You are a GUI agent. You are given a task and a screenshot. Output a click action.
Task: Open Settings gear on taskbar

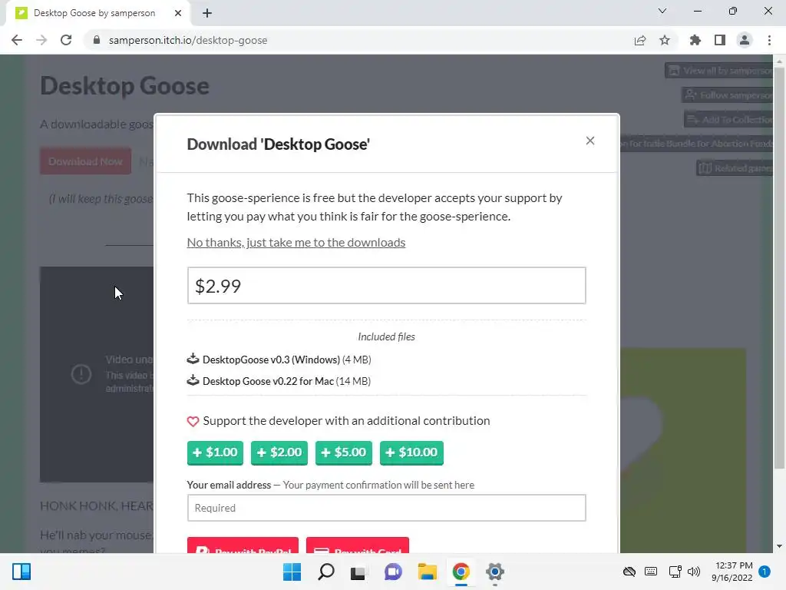pos(495,572)
